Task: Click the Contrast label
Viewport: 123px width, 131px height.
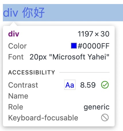Action: click(23, 85)
